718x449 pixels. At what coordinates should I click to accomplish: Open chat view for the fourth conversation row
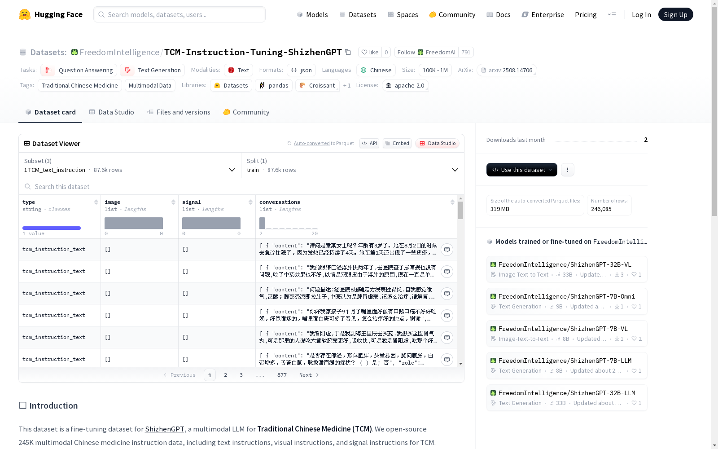(447, 316)
